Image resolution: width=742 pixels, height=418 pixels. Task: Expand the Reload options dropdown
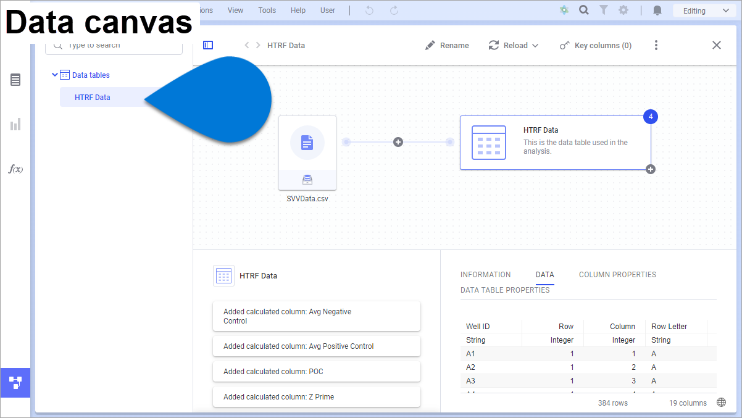click(535, 45)
